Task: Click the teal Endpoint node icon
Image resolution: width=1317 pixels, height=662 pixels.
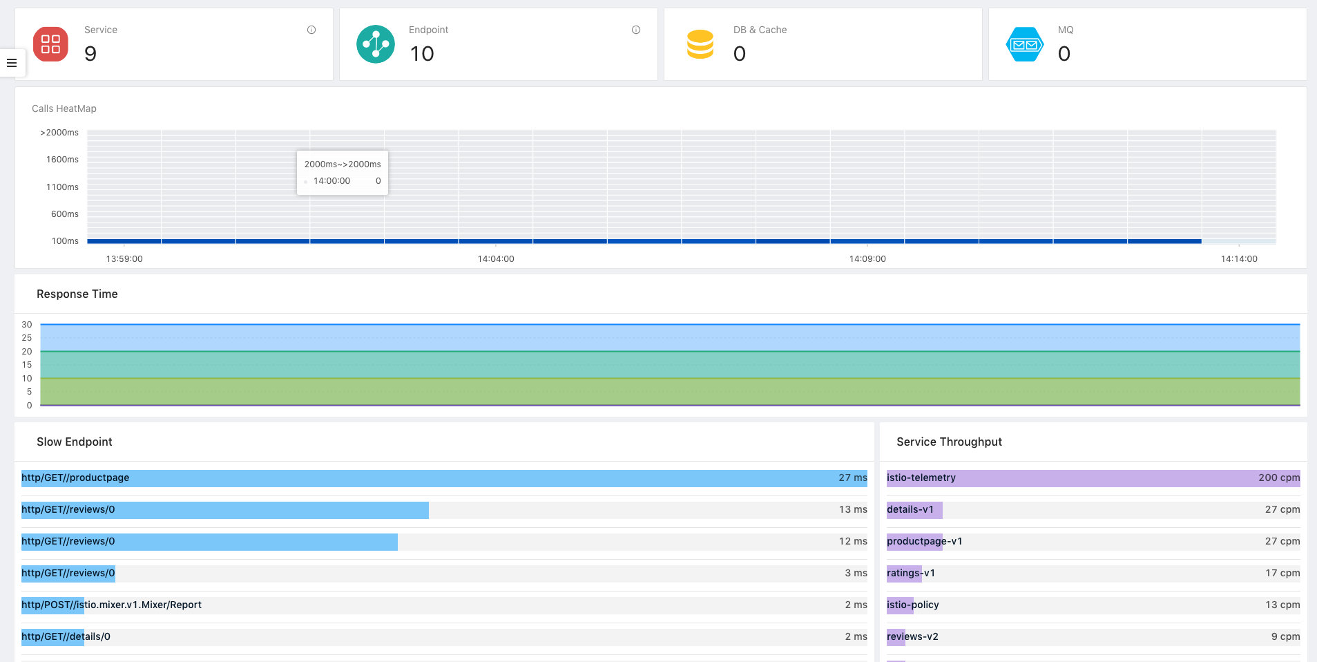Action: coord(375,44)
